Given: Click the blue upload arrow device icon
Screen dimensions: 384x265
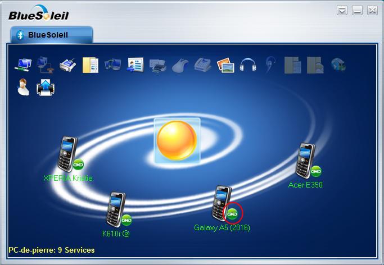Looking at the screenshot, I should click(x=45, y=88).
